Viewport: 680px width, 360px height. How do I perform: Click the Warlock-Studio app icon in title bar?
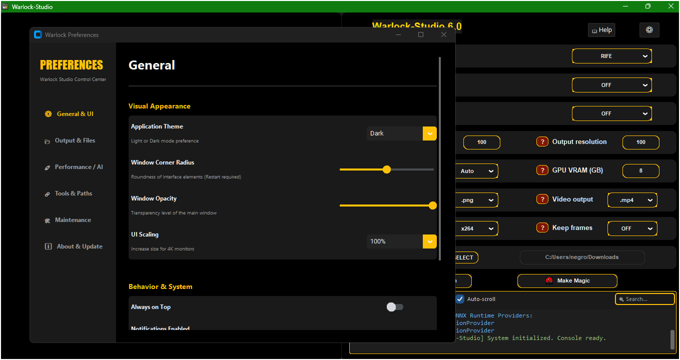click(6, 6)
